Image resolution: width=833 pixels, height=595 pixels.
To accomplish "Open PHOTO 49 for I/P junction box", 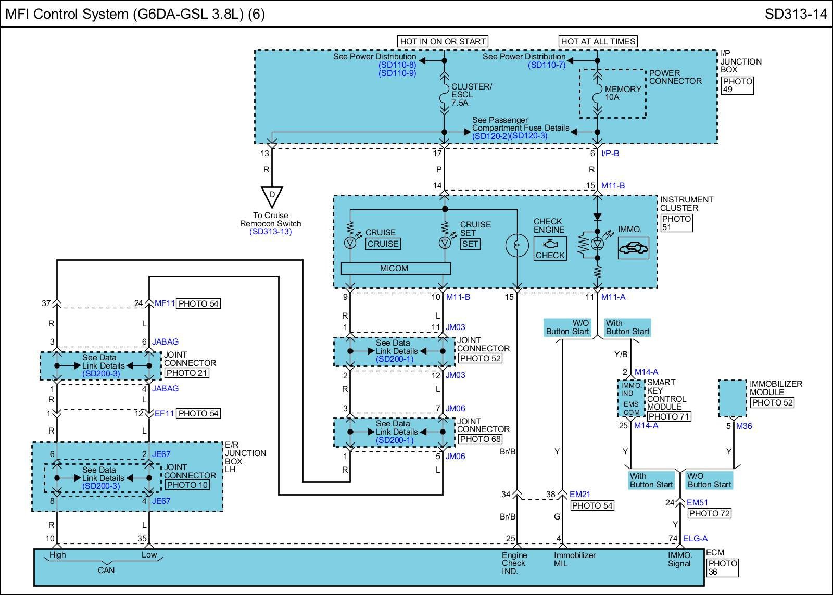I will [x=737, y=85].
